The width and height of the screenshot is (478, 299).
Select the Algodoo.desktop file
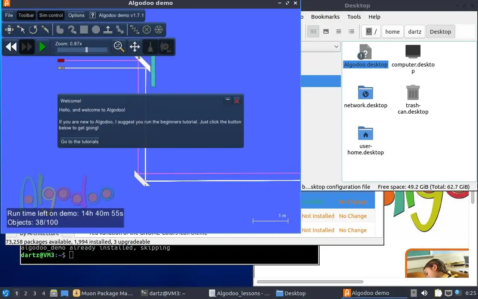[x=366, y=56]
